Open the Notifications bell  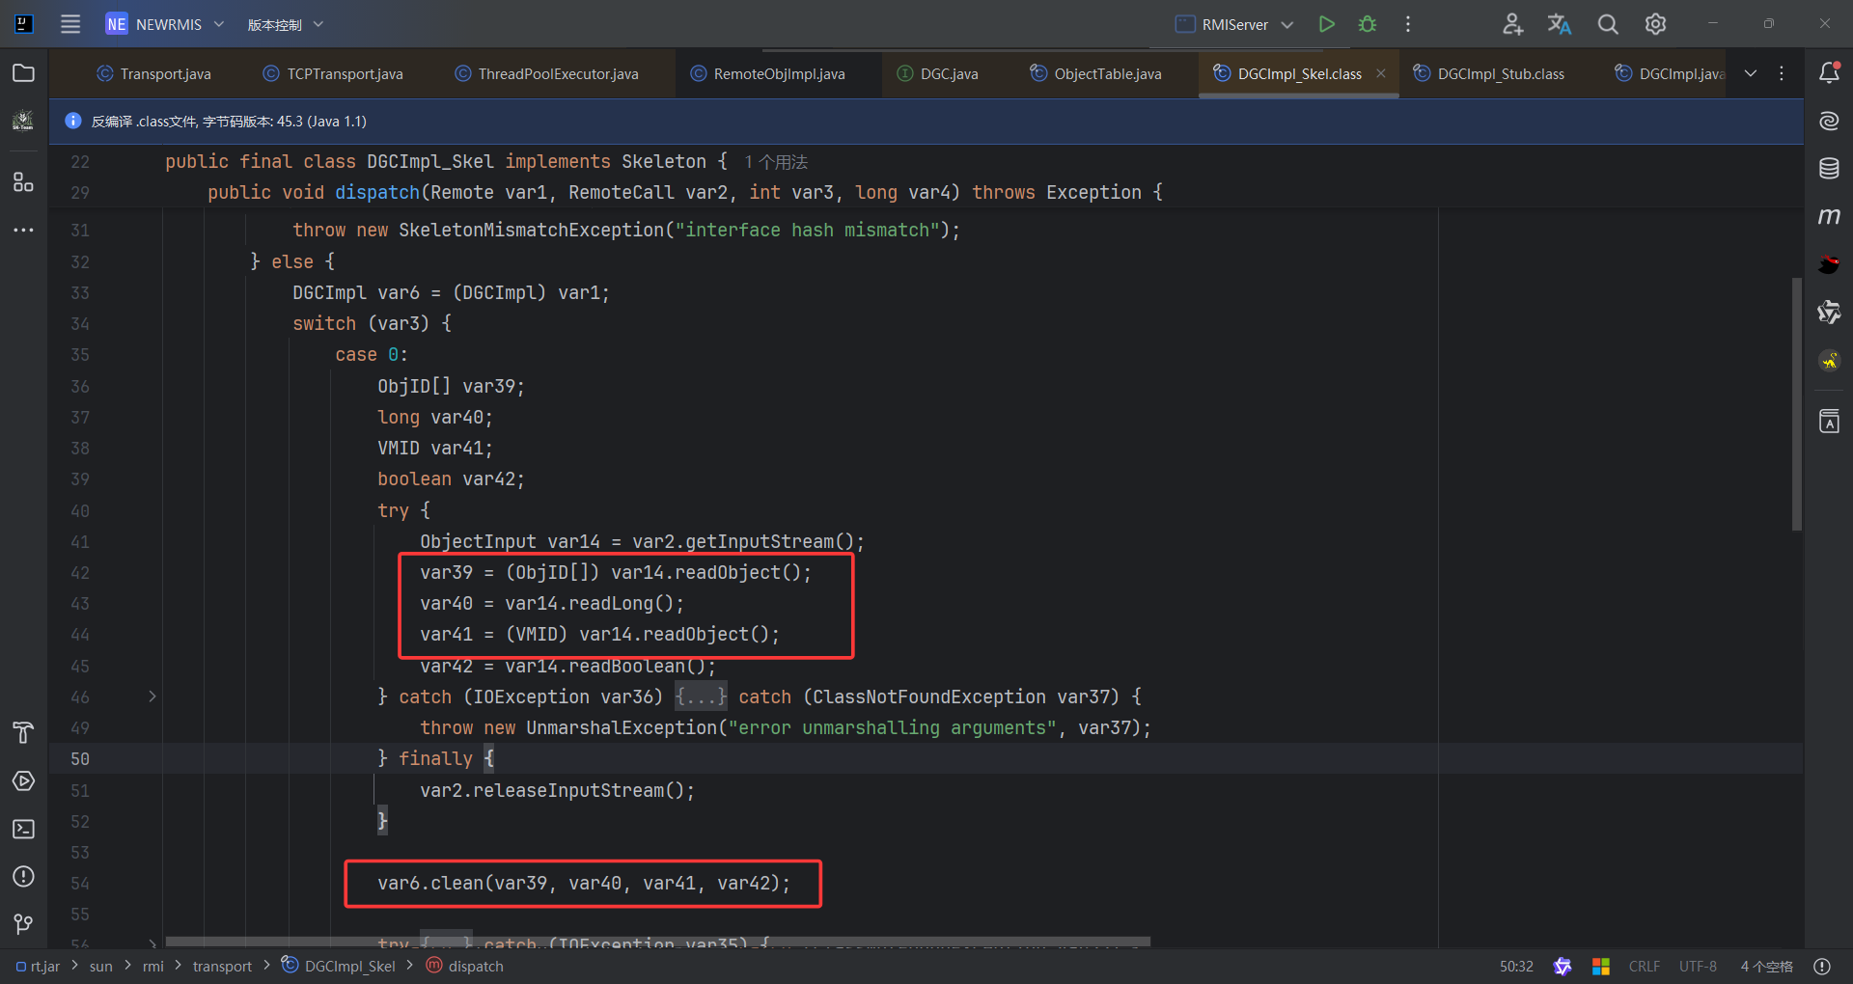1829,73
